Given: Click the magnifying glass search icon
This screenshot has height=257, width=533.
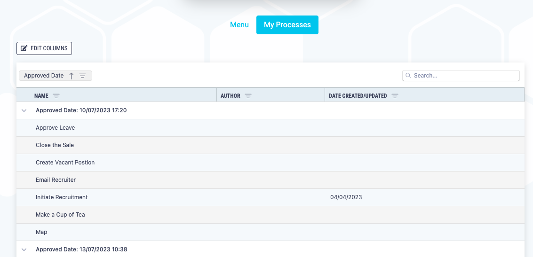Looking at the screenshot, I should tap(408, 76).
